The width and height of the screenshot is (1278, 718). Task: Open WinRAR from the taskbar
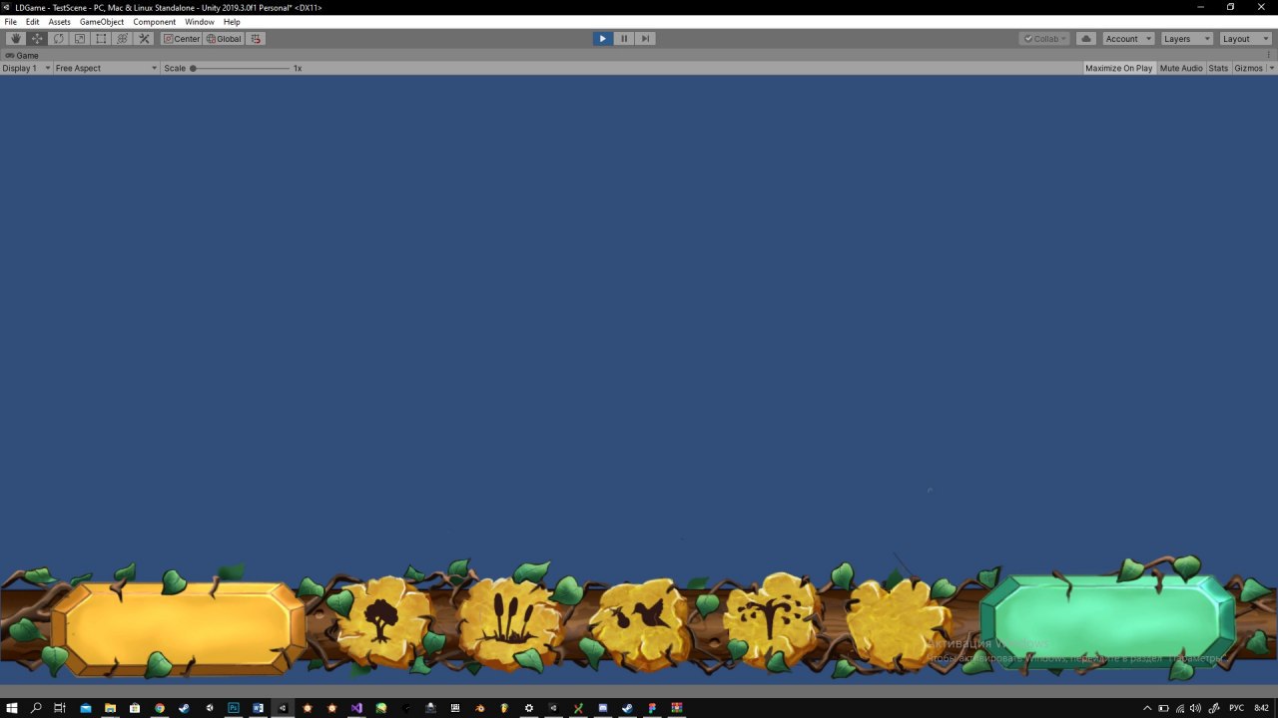(x=677, y=708)
